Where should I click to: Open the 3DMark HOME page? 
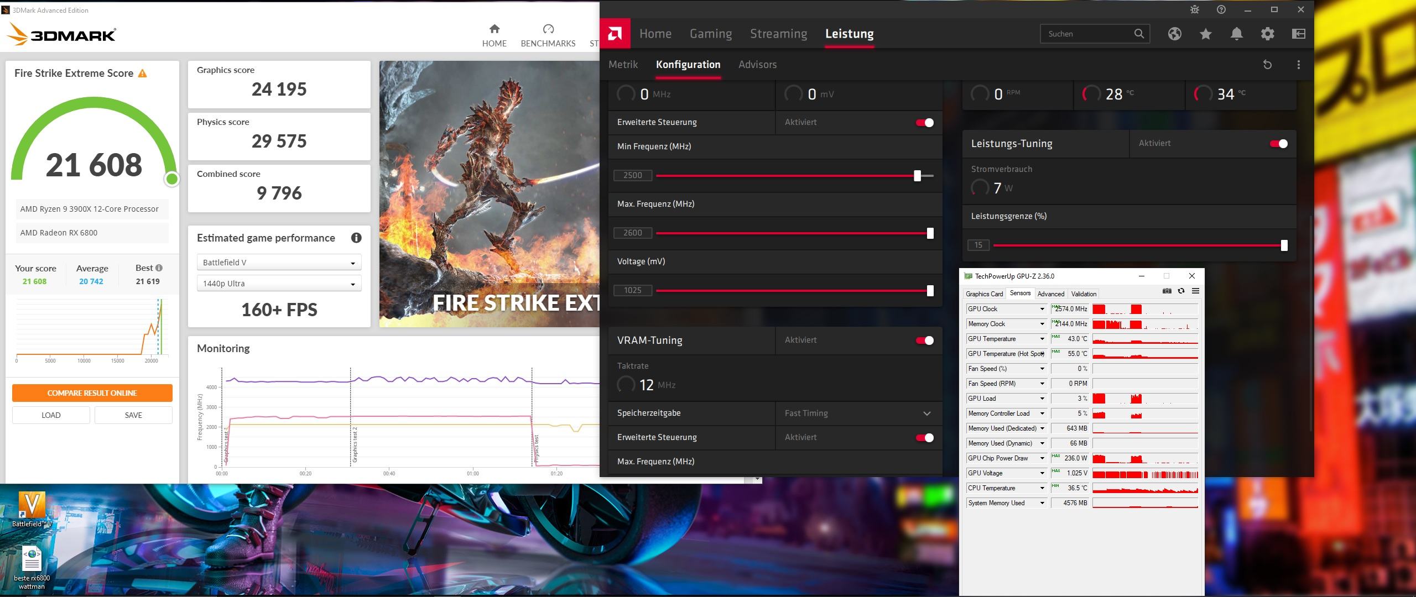coord(494,35)
